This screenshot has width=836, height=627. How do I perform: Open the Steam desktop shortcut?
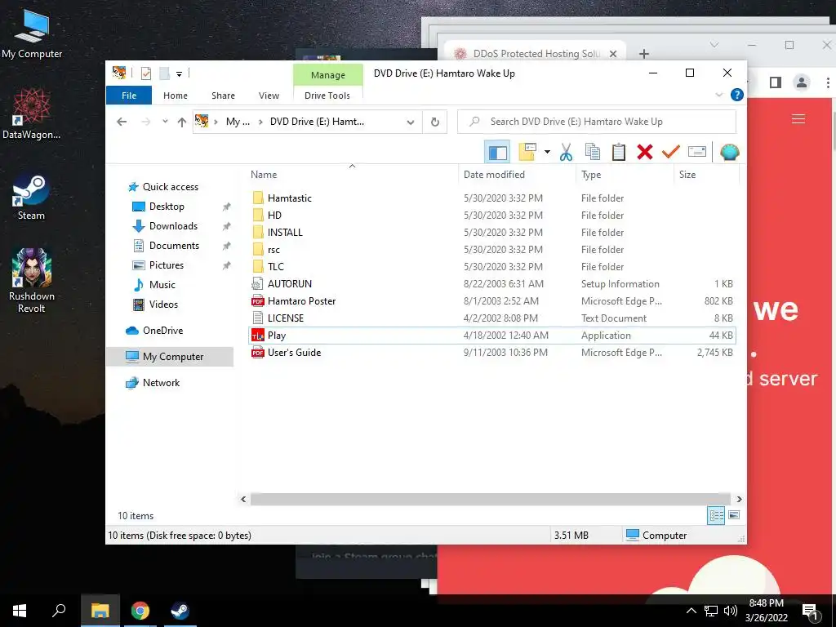tap(31, 197)
